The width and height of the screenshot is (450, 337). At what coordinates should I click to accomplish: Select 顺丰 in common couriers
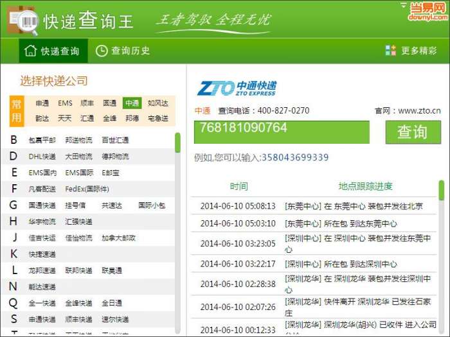(x=87, y=103)
